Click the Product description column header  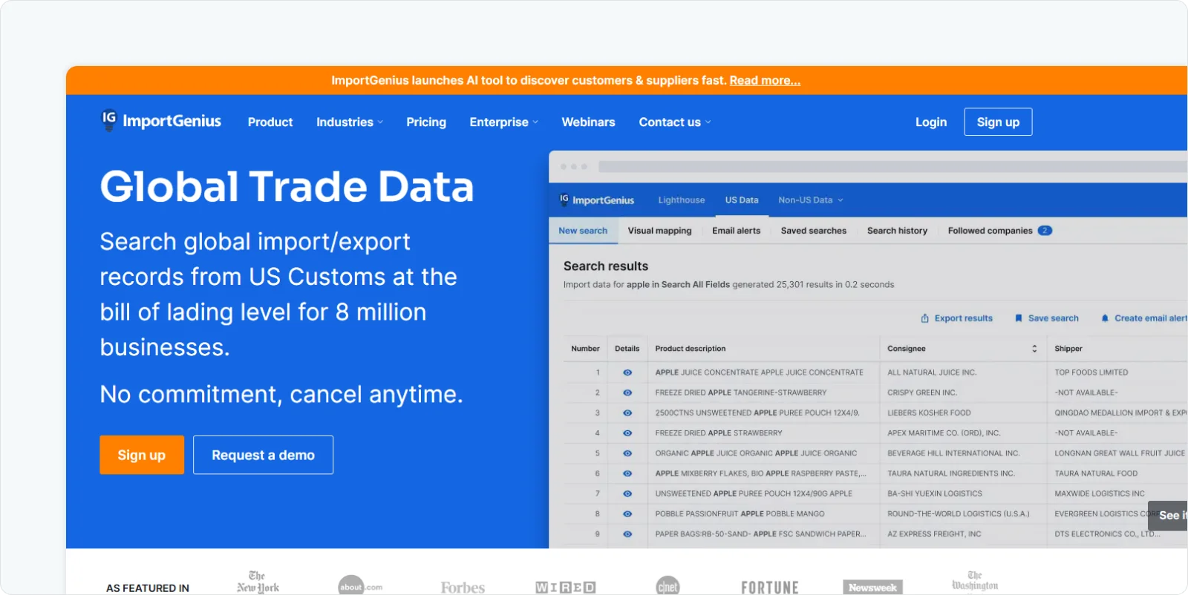[x=691, y=349]
